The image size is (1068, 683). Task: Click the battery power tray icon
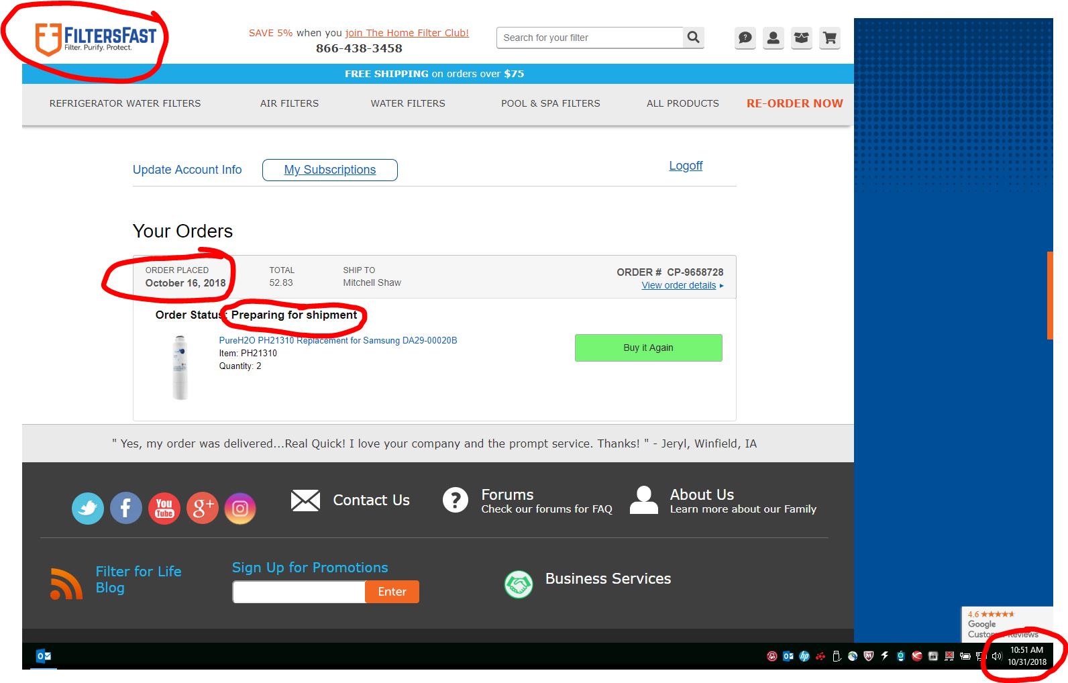click(965, 656)
